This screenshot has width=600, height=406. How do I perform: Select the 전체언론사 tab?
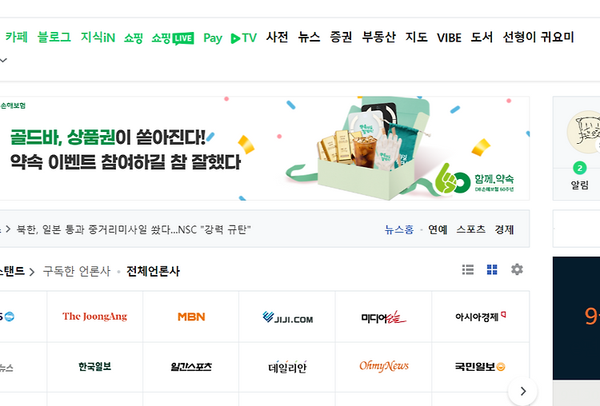[x=153, y=271]
